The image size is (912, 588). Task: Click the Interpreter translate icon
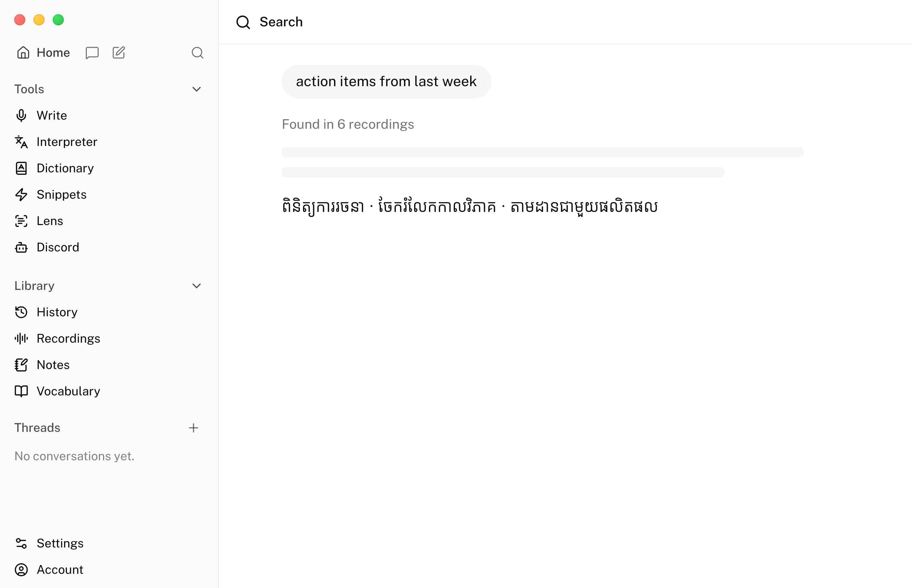(x=21, y=142)
